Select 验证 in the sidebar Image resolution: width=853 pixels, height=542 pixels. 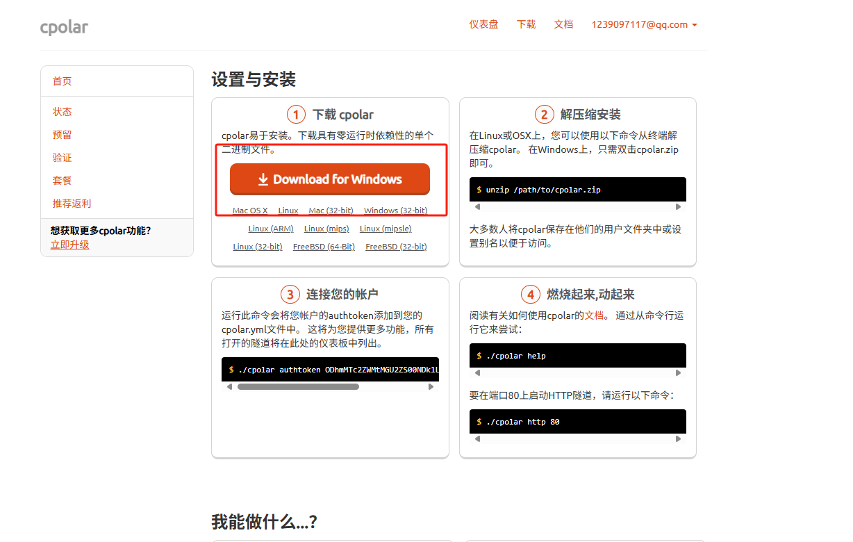[x=62, y=157]
